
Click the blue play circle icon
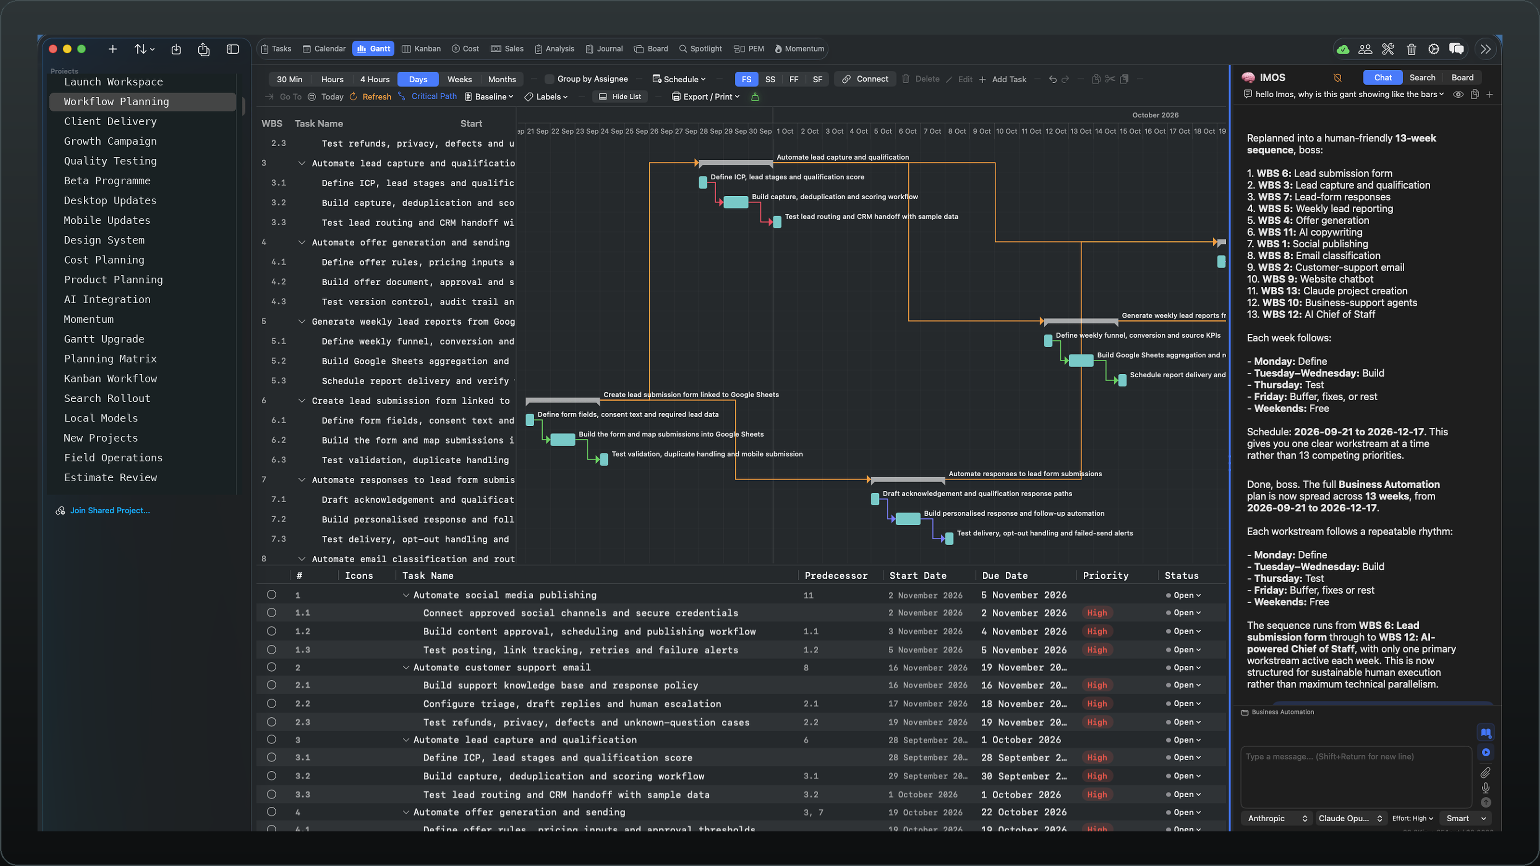tap(1486, 752)
